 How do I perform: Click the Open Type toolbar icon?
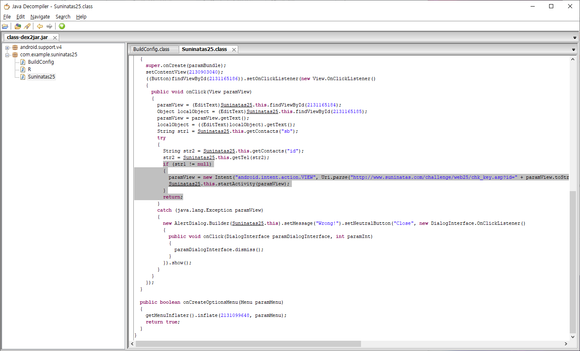(18, 26)
